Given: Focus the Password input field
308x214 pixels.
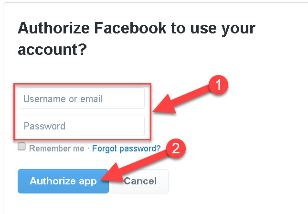Looking at the screenshot, I should pos(81,126).
